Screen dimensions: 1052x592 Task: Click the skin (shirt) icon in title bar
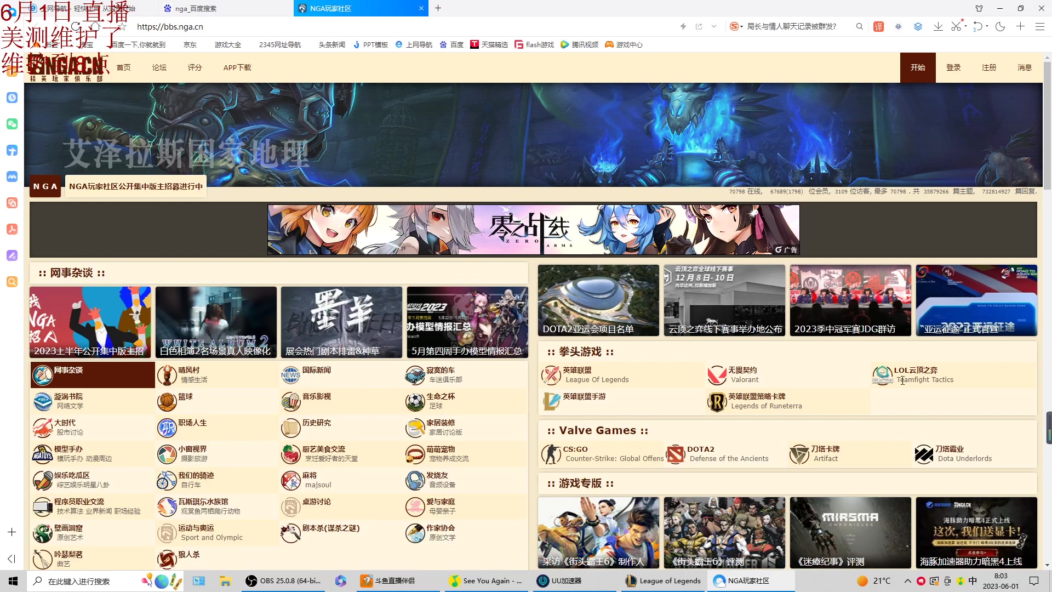click(x=979, y=8)
